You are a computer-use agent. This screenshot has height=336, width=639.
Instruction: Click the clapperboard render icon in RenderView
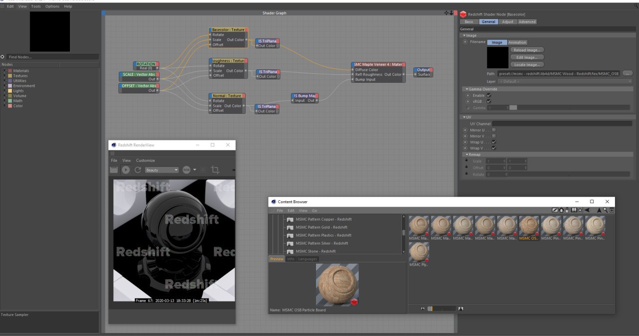113,170
